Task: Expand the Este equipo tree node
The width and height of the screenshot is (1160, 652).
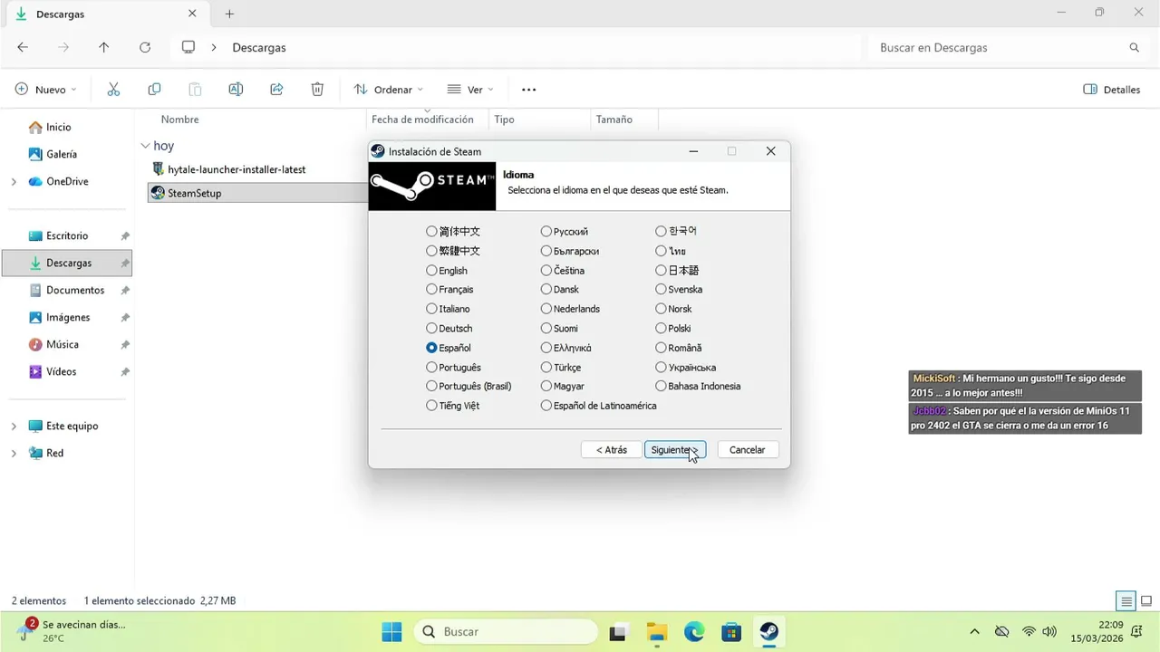Action: [x=14, y=427]
